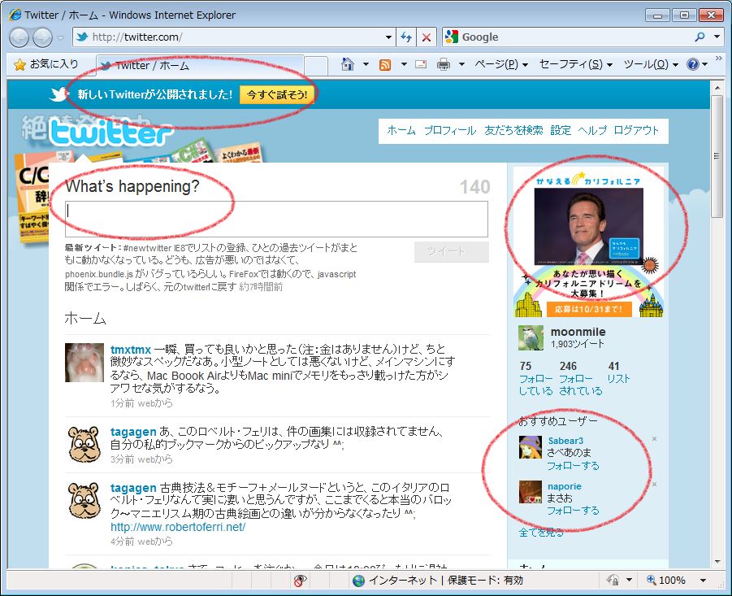Click the Read Mail envelope icon
The height and width of the screenshot is (596, 732).
click(421, 64)
